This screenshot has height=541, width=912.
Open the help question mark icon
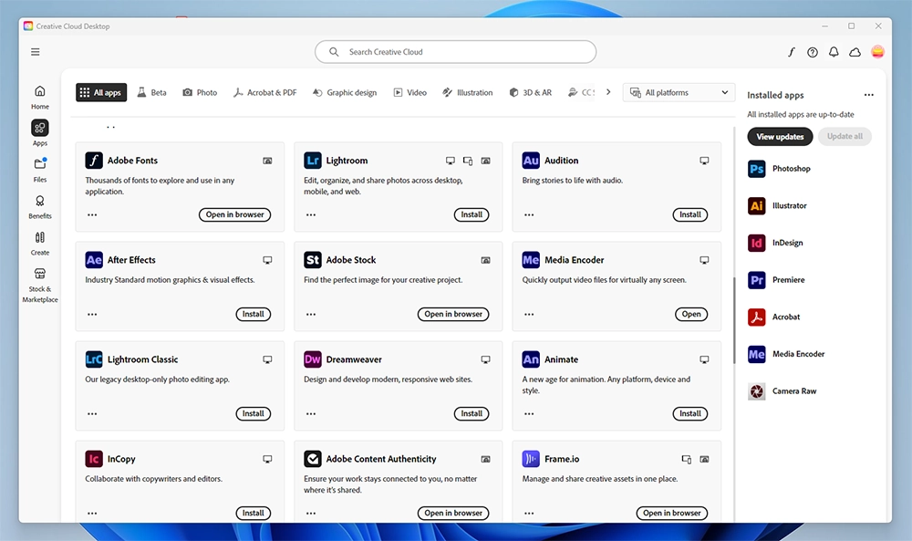[813, 52]
